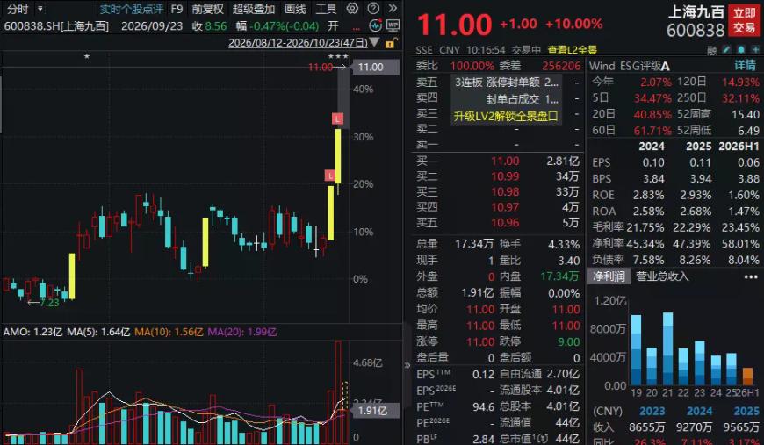Click the PE TTM 94.6 value
Screen dimensions: 764x445
(x=483, y=407)
